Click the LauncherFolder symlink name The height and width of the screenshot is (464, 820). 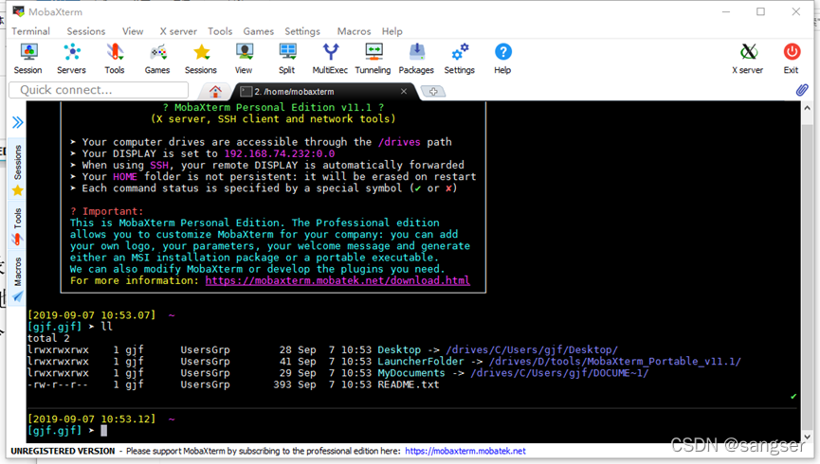click(x=421, y=362)
